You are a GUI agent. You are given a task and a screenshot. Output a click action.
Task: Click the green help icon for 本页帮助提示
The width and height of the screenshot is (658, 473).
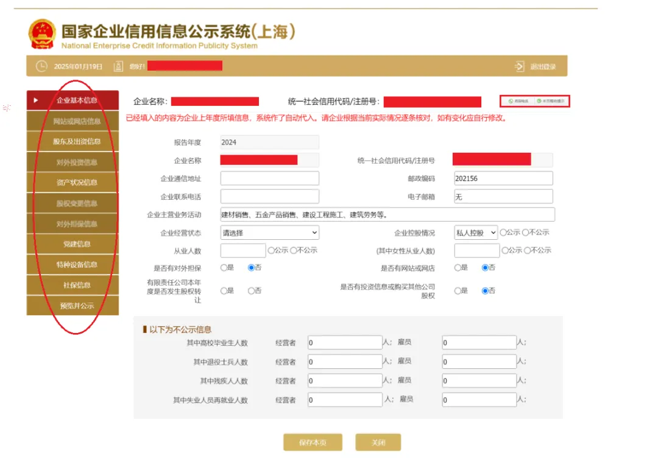[x=539, y=101]
